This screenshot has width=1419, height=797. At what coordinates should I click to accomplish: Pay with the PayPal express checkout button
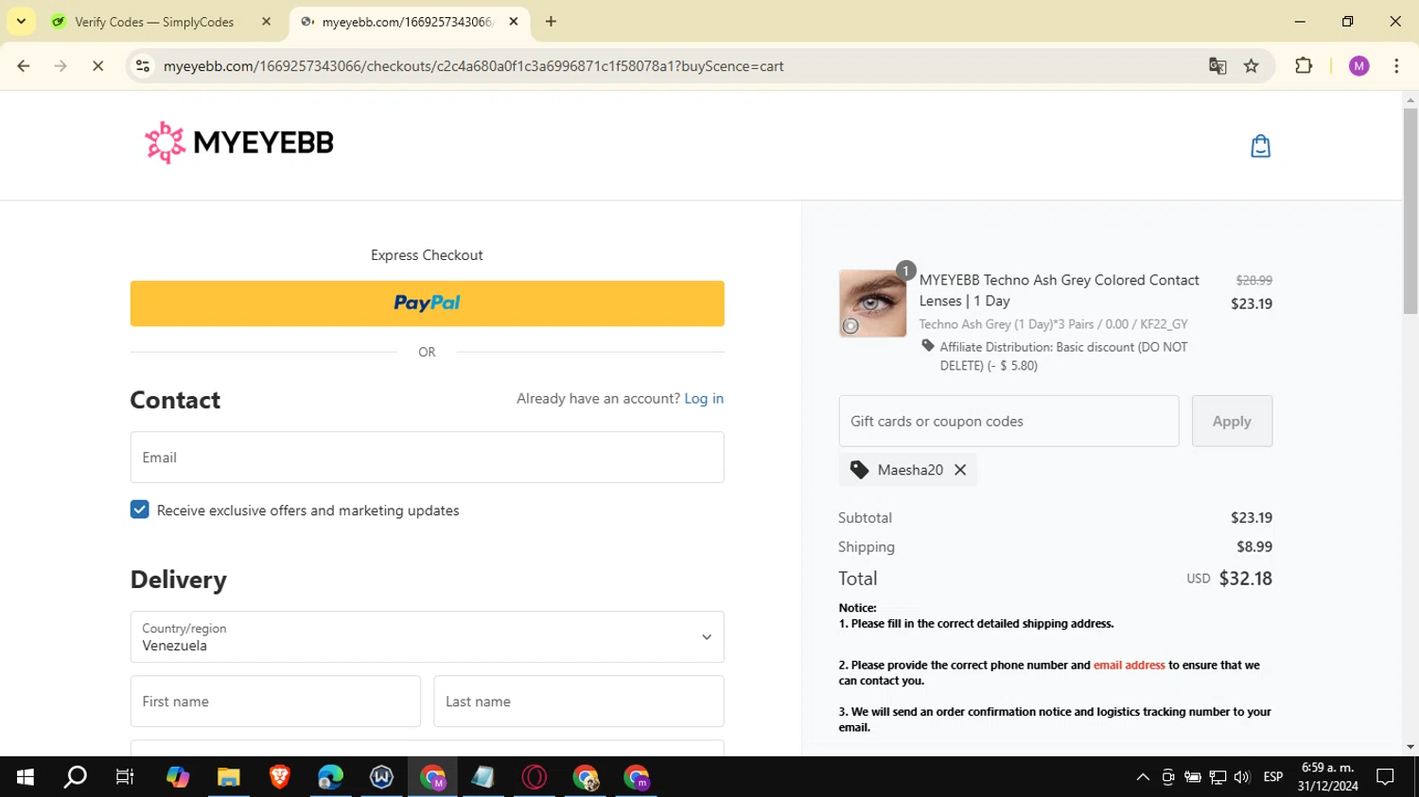pyautogui.click(x=427, y=303)
